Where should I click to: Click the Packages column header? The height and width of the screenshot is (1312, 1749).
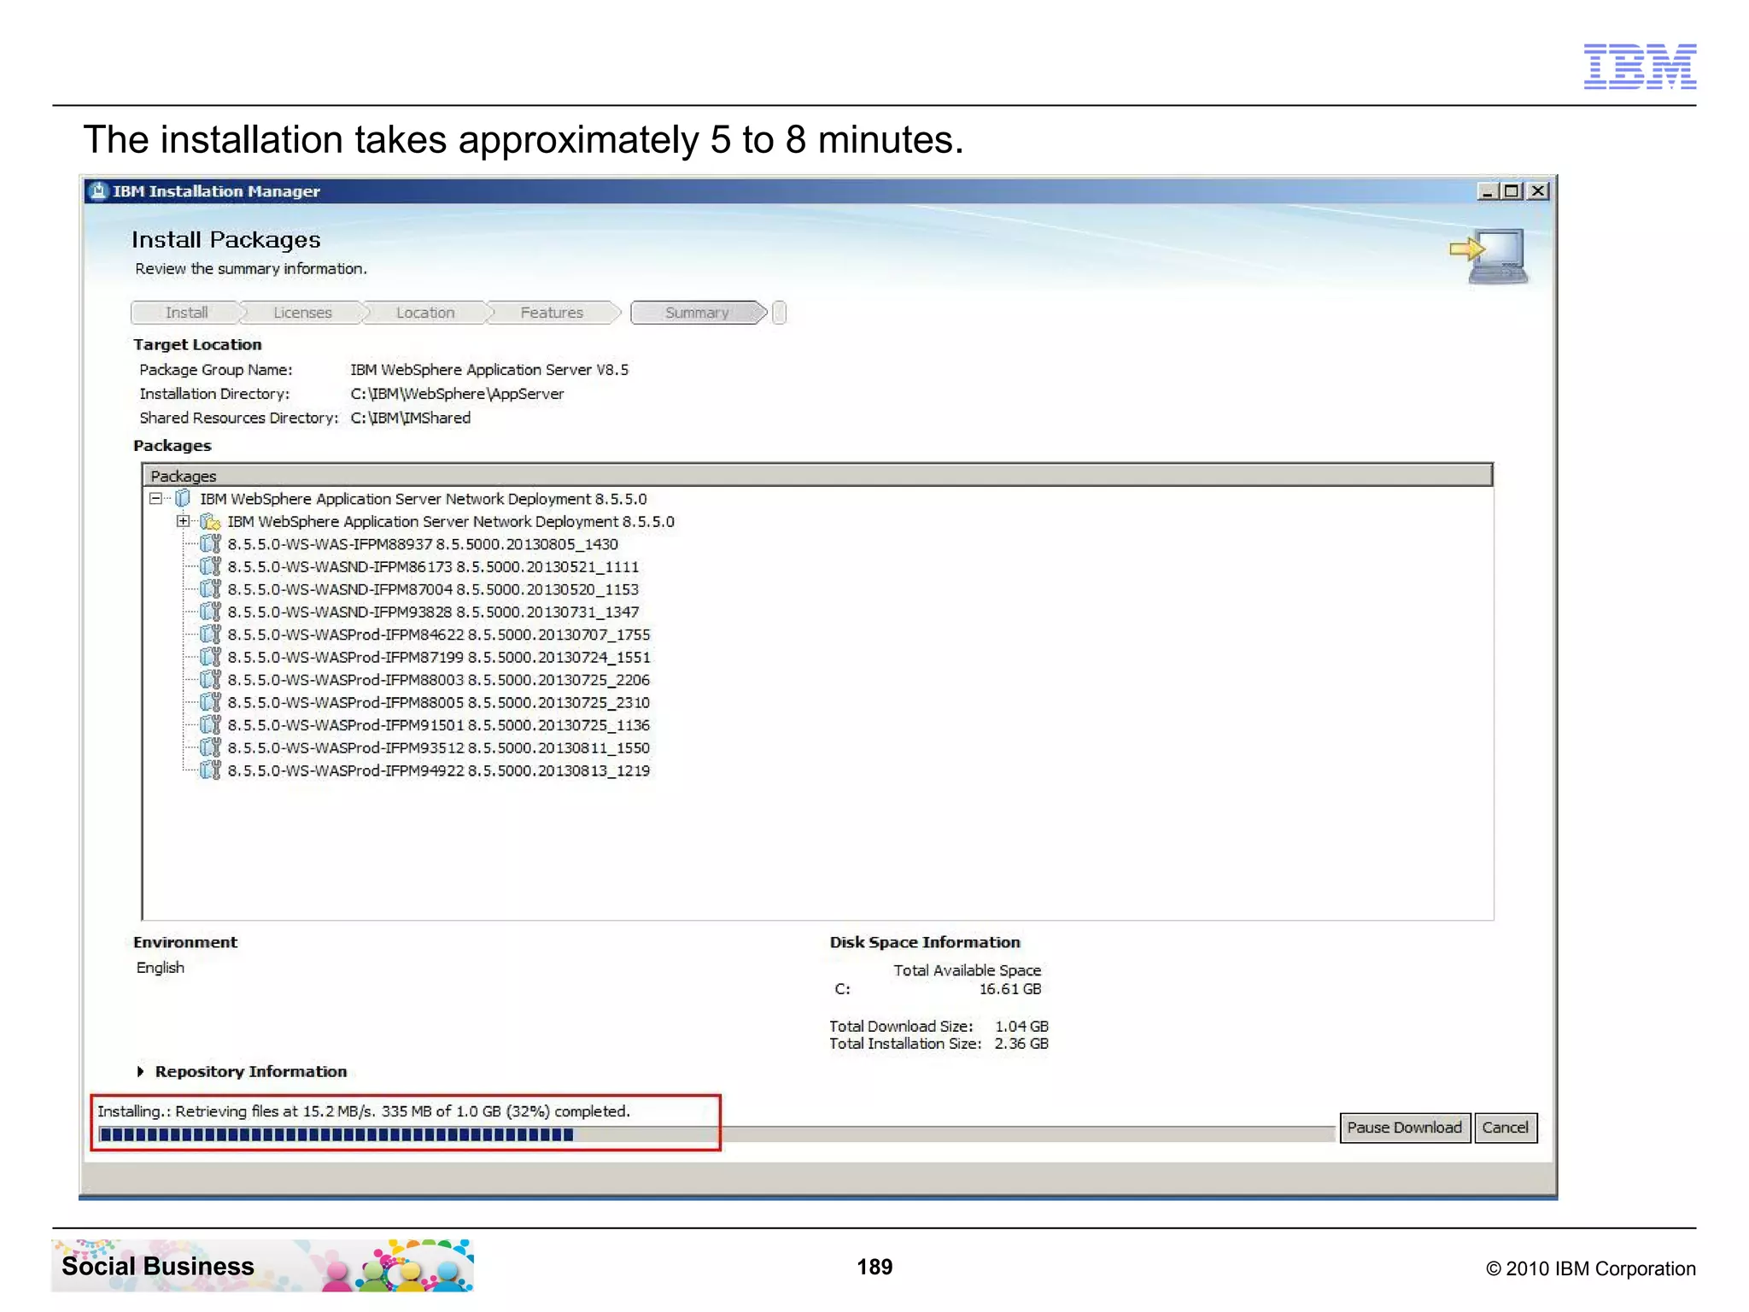(x=817, y=476)
